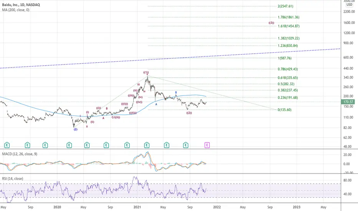Screen dimensions: 358x211
Task: Click the 2022 label on time axis
Action: (x=217, y=207)
